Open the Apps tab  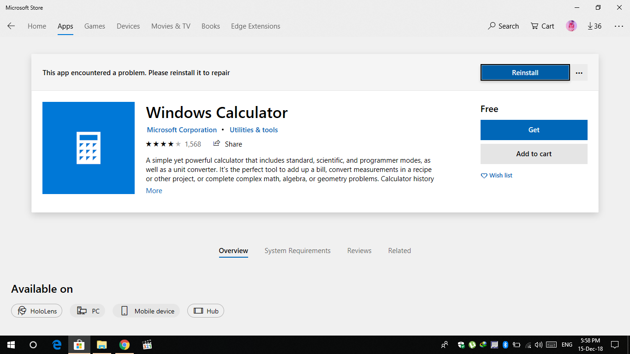65,26
